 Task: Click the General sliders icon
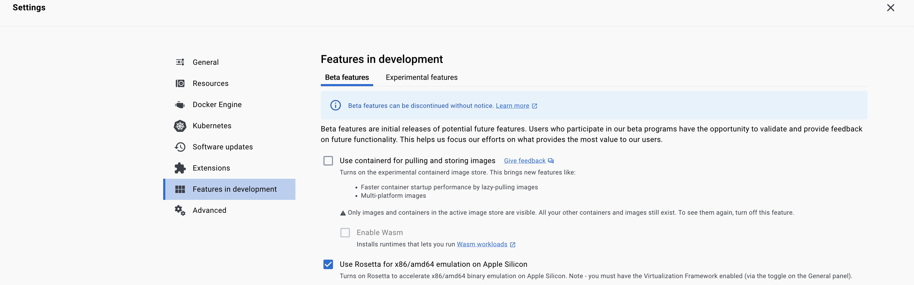[180, 62]
